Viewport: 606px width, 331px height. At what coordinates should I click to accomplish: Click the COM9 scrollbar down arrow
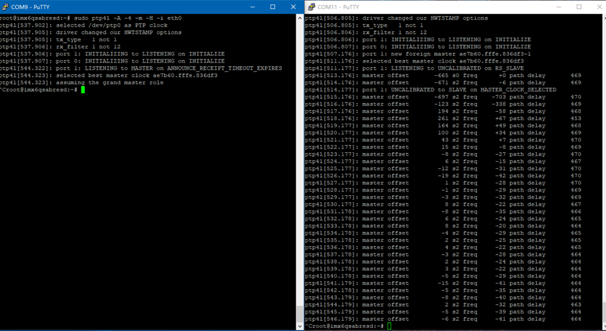pyautogui.click(x=300, y=326)
